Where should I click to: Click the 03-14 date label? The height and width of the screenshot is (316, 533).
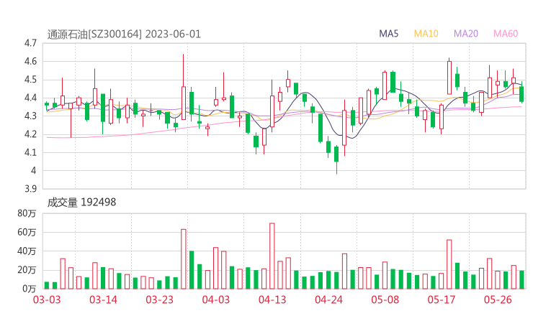103,299
